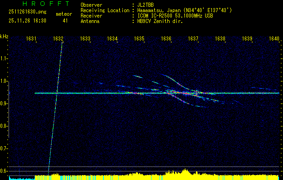Select the 1.1 kHz frequency label
The width and height of the screenshot is (283, 180).
pyautogui.click(x=4, y=58)
